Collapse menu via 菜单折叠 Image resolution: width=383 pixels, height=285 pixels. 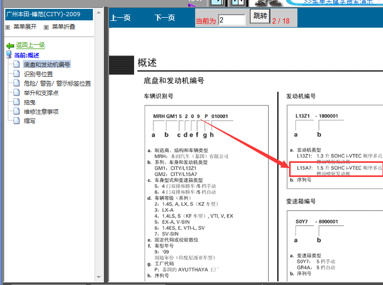point(64,27)
